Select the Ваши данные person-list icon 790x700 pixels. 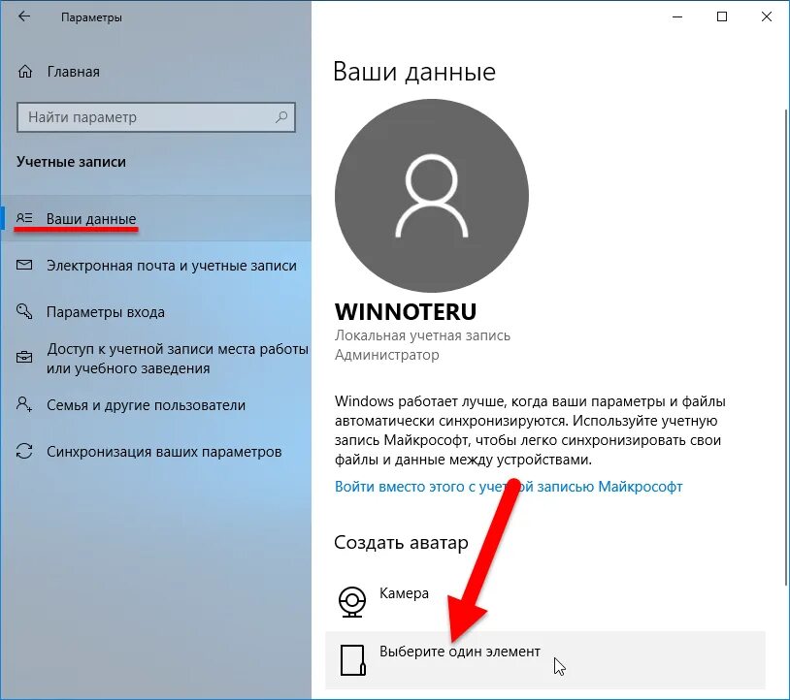pos(24,218)
